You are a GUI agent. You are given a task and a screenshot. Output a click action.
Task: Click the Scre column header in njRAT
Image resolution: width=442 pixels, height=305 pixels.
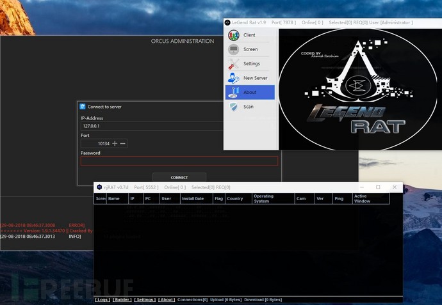[101, 199]
